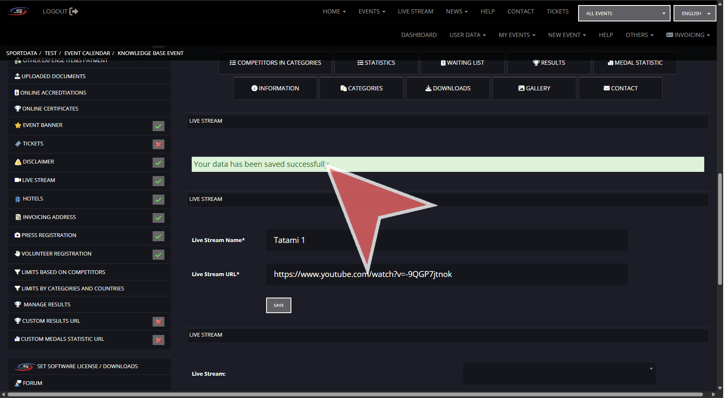Click the ticket icon in sidebar
The height and width of the screenshot is (398, 724).
[18, 144]
